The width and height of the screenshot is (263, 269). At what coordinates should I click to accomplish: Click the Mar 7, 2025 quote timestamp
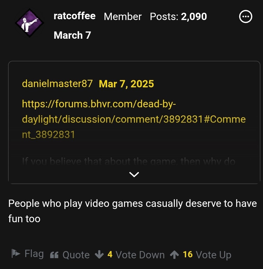pos(126,84)
